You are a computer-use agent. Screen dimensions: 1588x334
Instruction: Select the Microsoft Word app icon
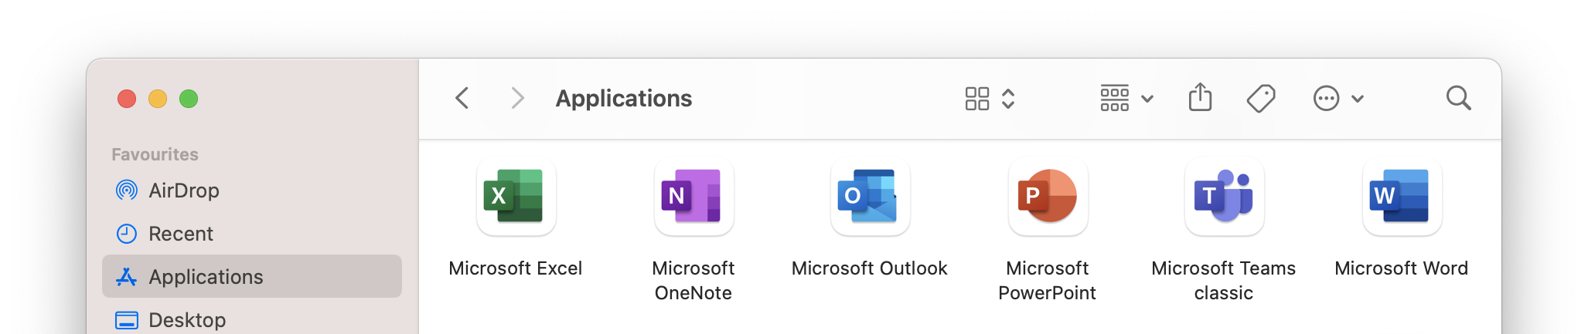click(x=1401, y=197)
